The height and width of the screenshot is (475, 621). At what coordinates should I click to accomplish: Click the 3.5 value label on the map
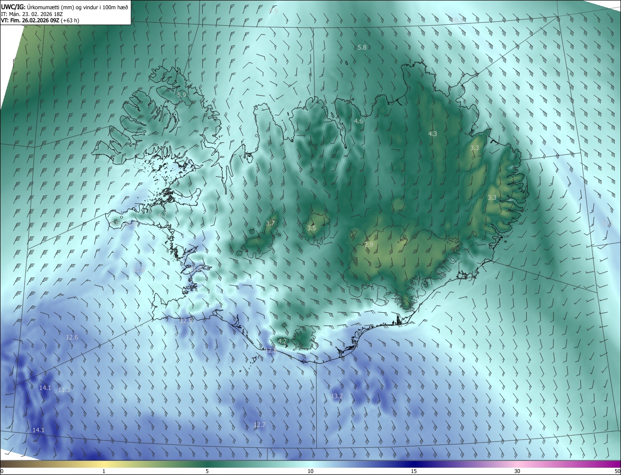[311, 228]
